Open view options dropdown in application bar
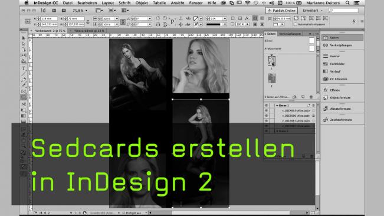 click(x=99, y=11)
